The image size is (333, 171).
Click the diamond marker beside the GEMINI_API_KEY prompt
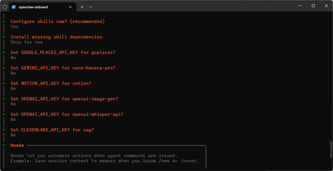coord(4,68)
